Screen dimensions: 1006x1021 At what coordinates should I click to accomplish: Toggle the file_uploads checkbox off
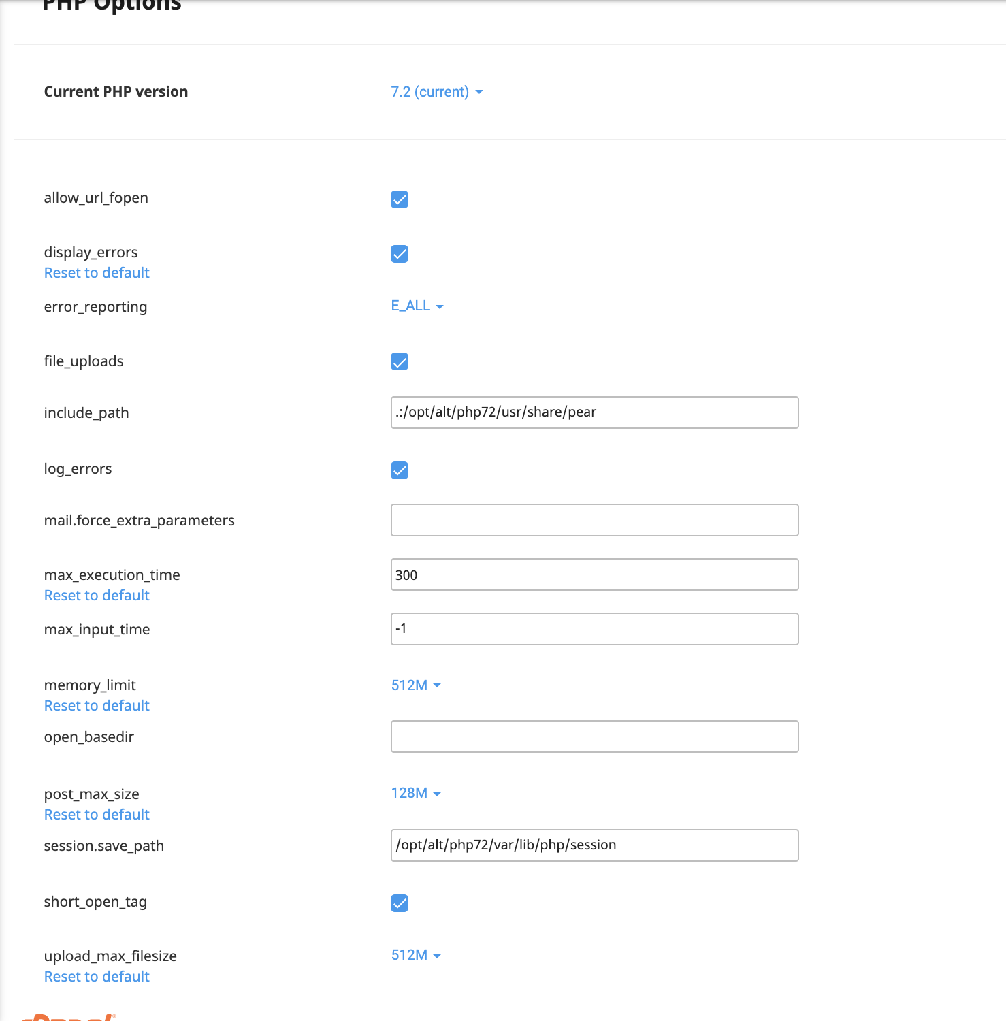tap(400, 361)
